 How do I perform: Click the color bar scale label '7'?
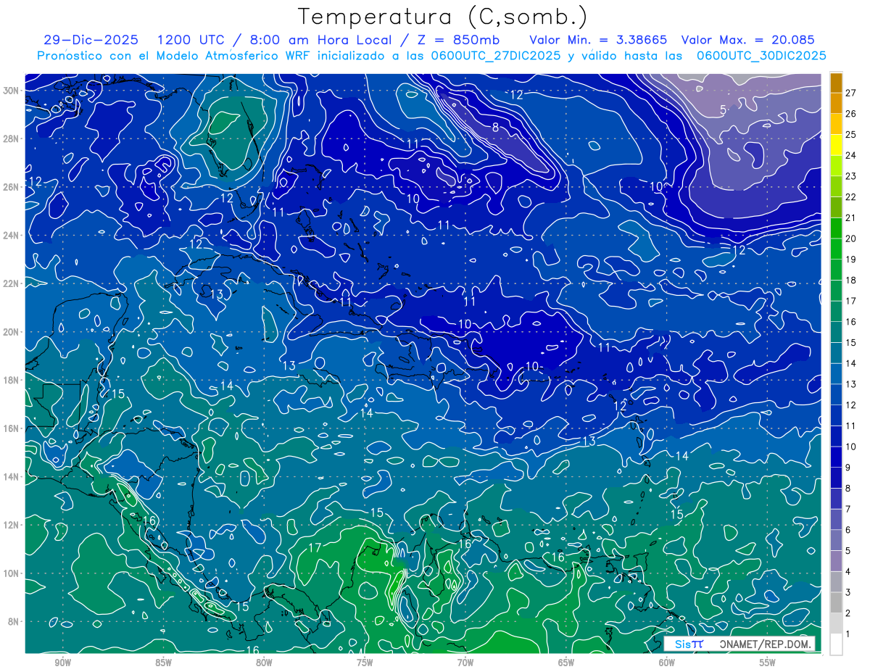tap(849, 510)
